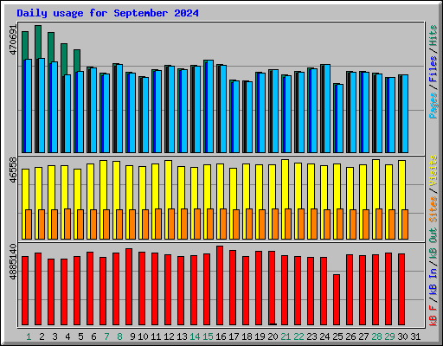Click the tallest green hits bar for day 2

(x=38, y=42)
